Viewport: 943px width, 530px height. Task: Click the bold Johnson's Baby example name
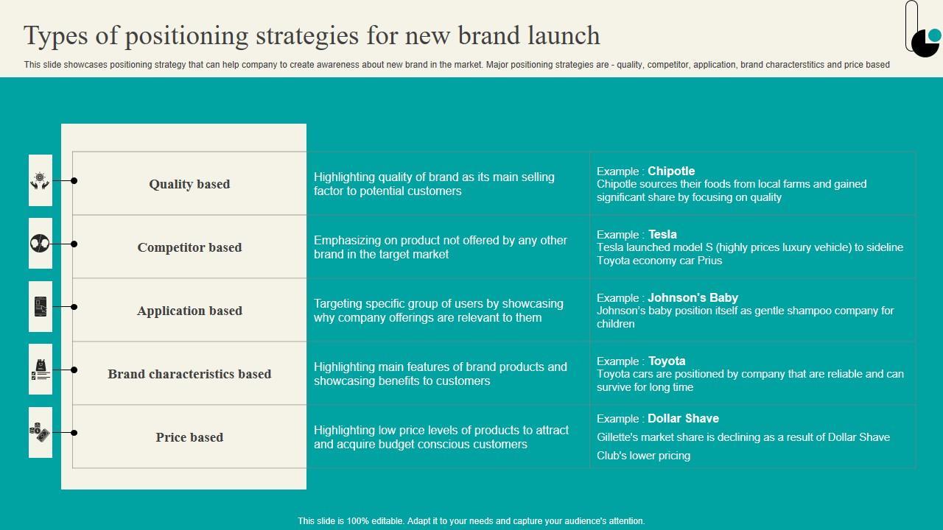693,297
